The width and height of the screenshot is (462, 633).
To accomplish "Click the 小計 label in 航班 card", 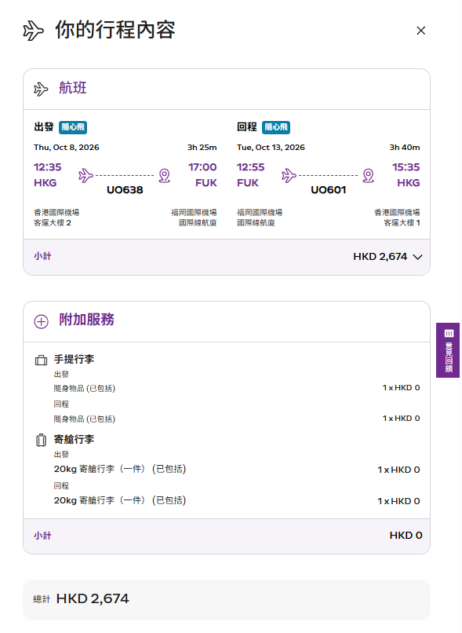I will point(42,256).
